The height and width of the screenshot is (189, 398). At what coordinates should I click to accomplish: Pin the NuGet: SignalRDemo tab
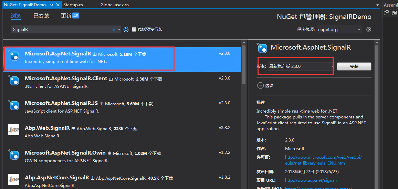pos(52,4)
